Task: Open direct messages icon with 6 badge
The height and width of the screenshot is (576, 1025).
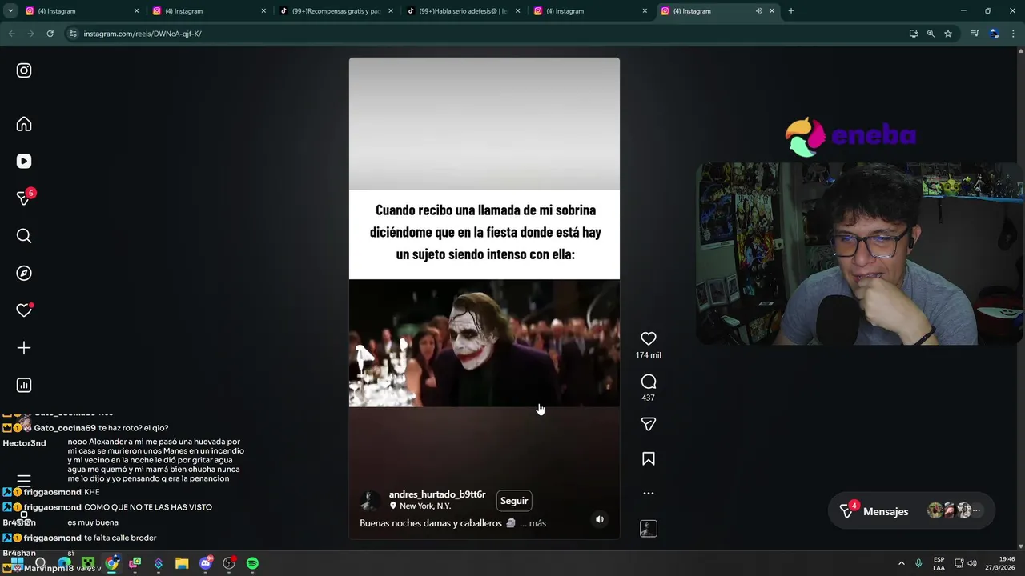Action: pos(24,198)
